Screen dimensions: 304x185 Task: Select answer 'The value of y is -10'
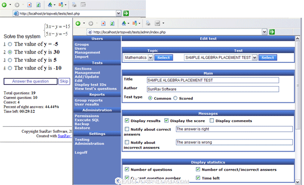(x=10, y=68)
